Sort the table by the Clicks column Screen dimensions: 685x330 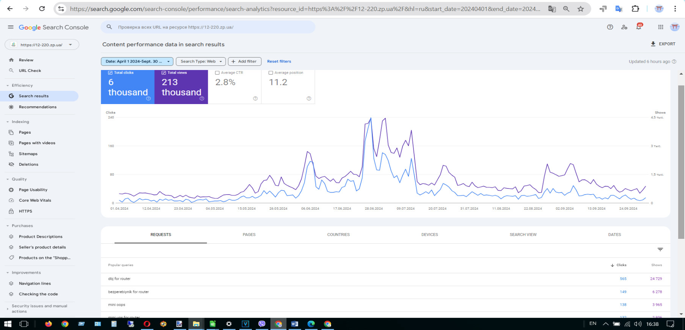pyautogui.click(x=619, y=265)
